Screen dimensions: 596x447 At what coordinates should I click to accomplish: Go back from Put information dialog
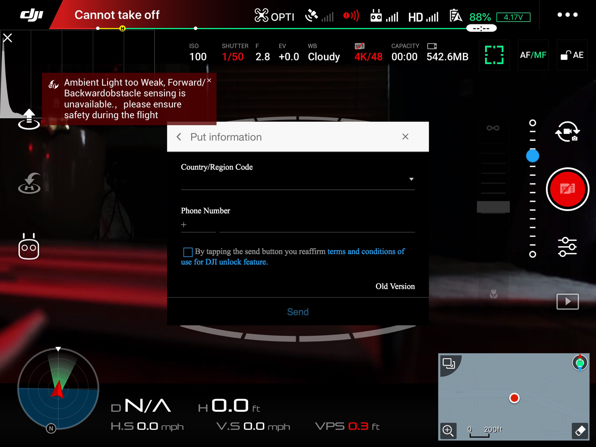tap(179, 137)
